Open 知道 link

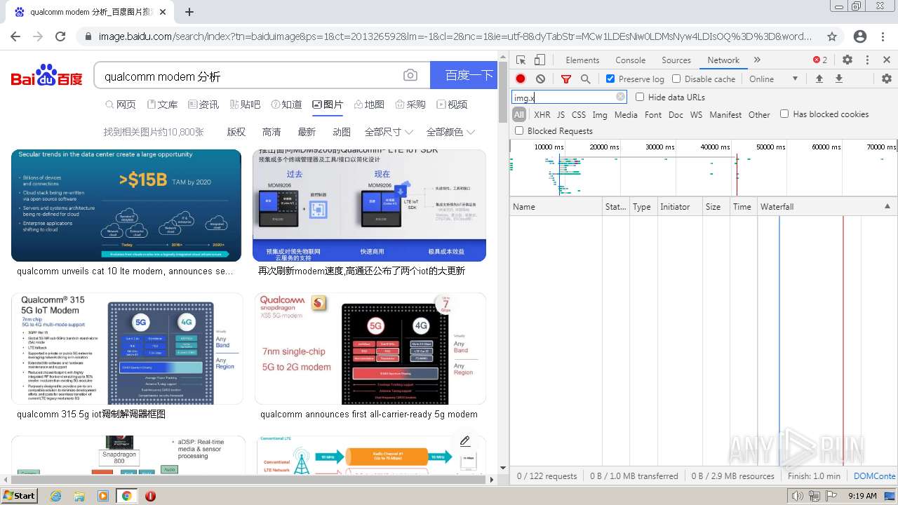(286, 105)
